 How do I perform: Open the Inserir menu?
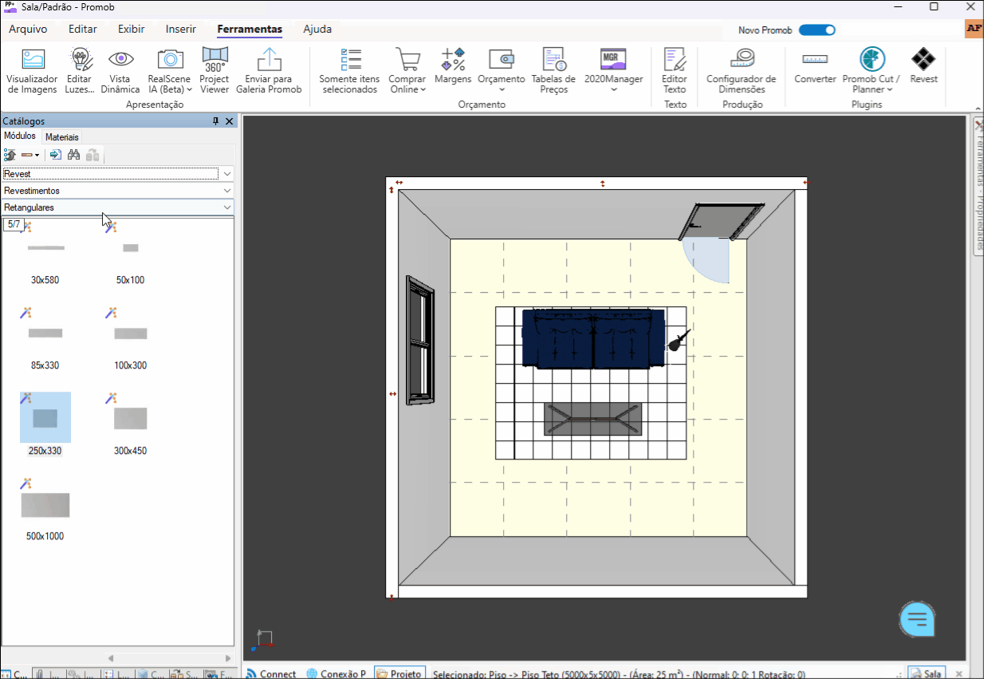point(181,30)
